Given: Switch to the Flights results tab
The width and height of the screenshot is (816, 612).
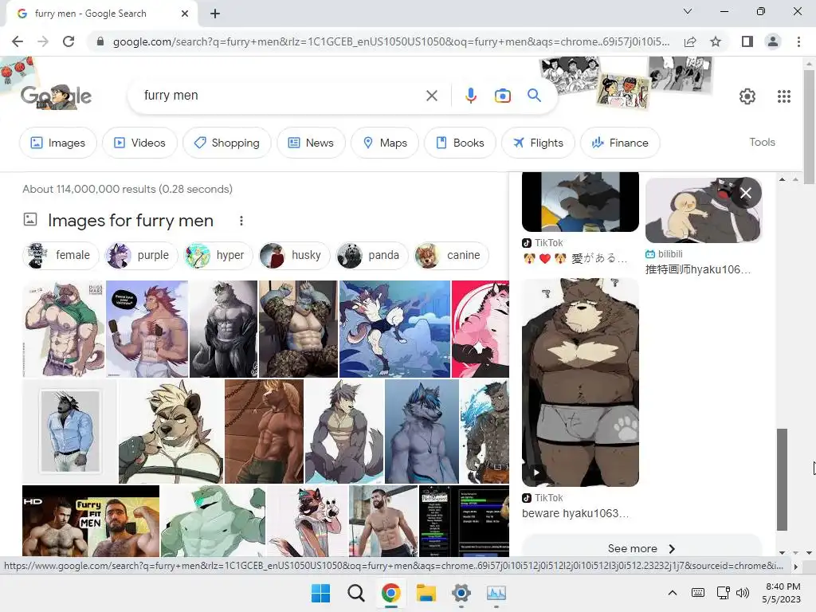Looking at the screenshot, I should click(x=538, y=143).
